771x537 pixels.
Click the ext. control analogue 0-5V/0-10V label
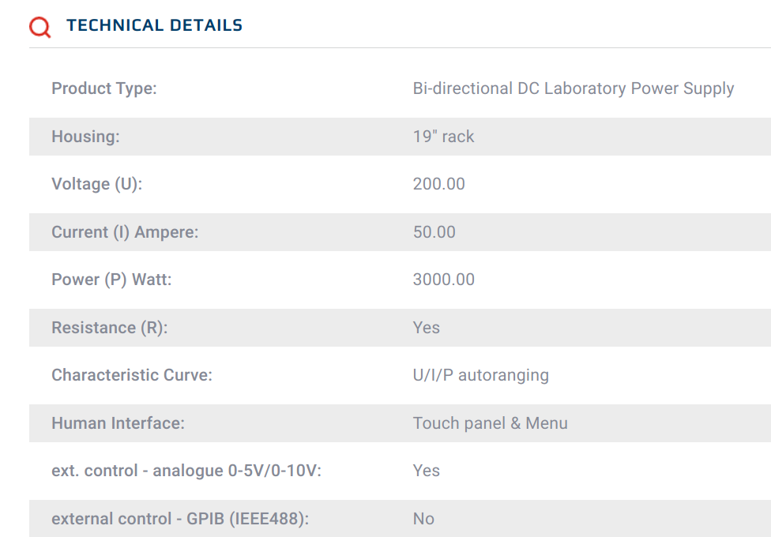[x=186, y=471]
